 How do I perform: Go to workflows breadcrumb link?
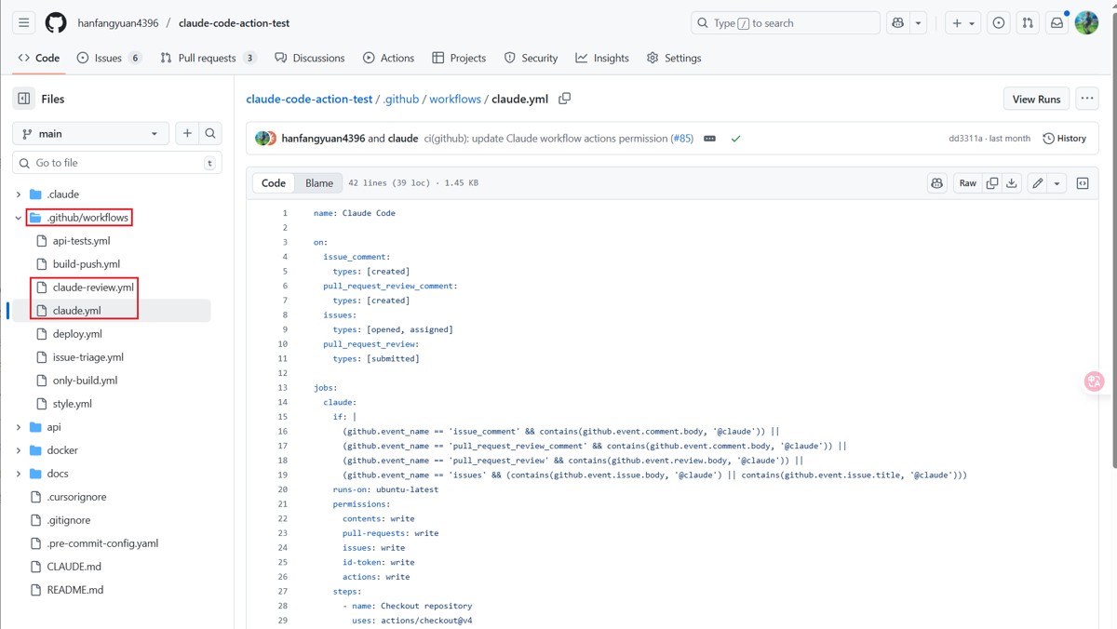click(x=455, y=99)
